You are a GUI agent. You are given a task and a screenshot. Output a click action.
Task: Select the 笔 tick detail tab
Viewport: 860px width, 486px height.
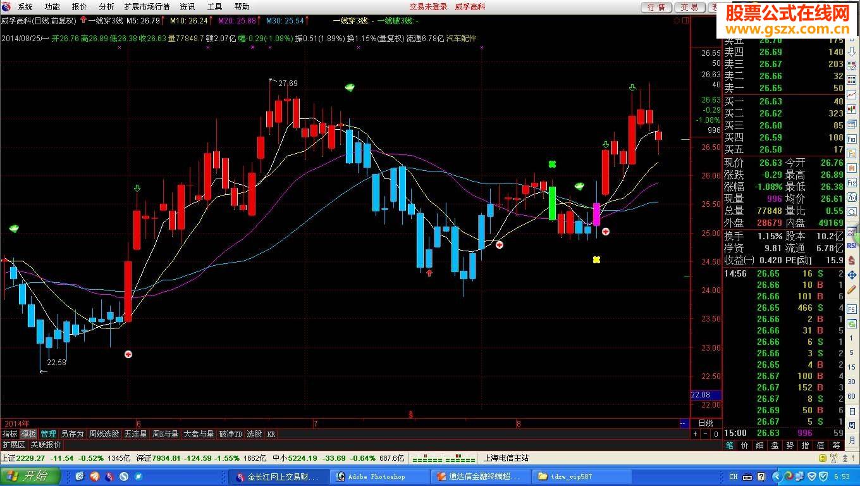pyautogui.click(x=729, y=445)
